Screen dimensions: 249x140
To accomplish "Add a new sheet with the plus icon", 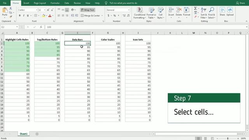I will (x=37, y=134).
